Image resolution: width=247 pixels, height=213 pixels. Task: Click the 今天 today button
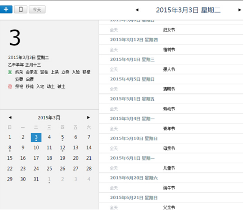point(37,9)
